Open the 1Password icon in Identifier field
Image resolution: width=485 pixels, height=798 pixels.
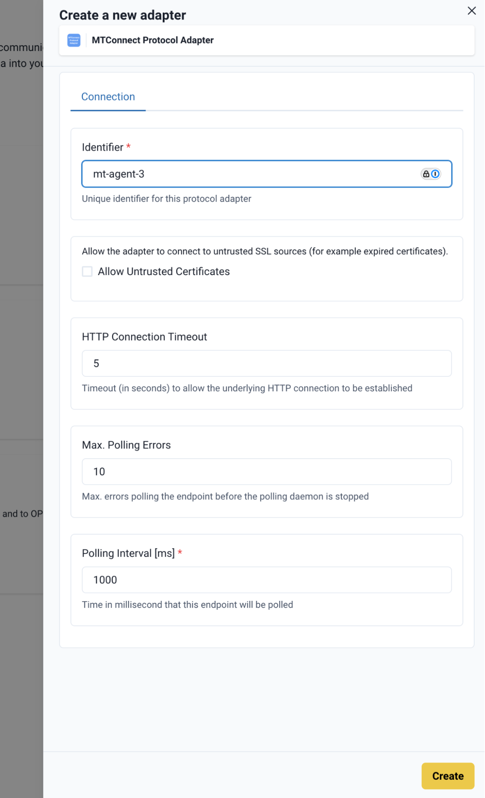click(436, 174)
